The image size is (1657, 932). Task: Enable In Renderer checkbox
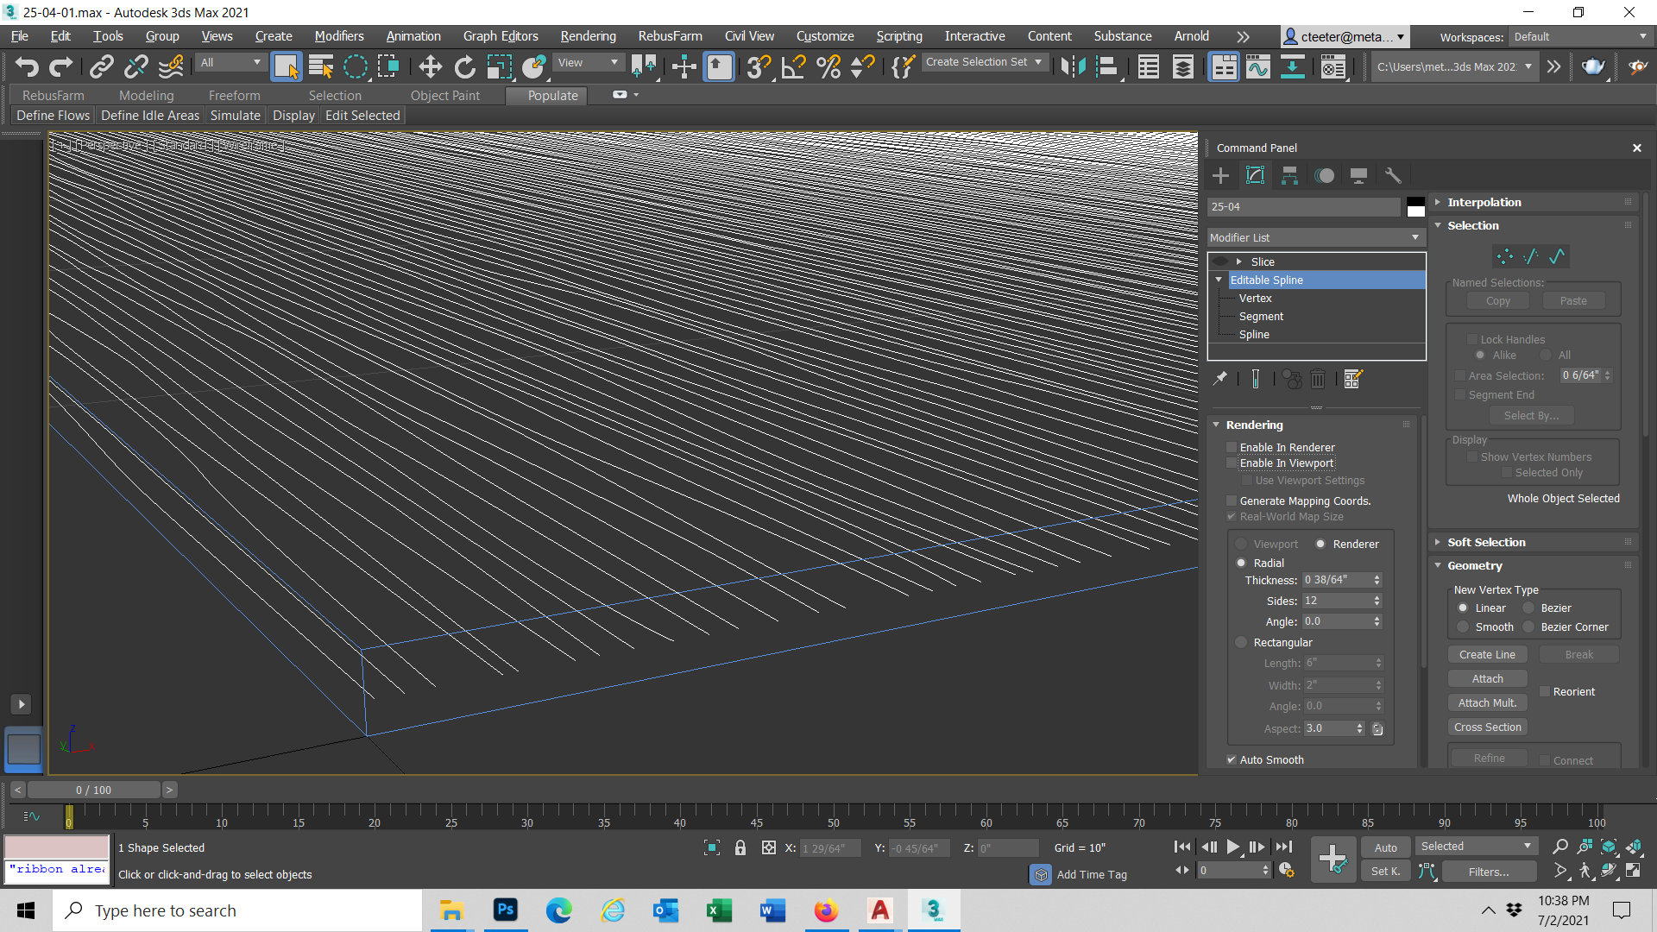pyautogui.click(x=1232, y=447)
